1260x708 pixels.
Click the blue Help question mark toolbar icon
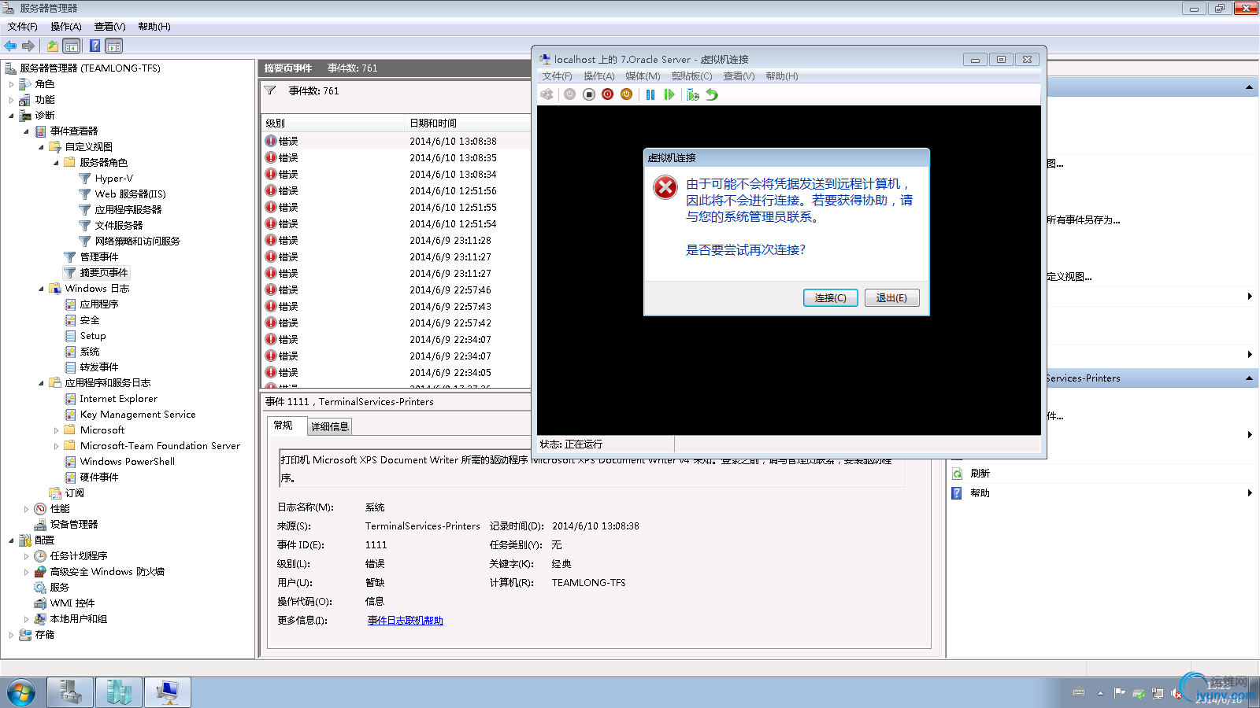(x=94, y=46)
